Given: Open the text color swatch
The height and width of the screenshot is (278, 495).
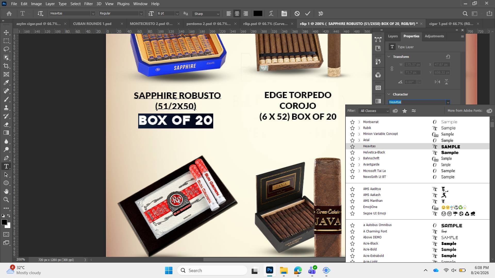Looking at the screenshot, I should click(258, 14).
